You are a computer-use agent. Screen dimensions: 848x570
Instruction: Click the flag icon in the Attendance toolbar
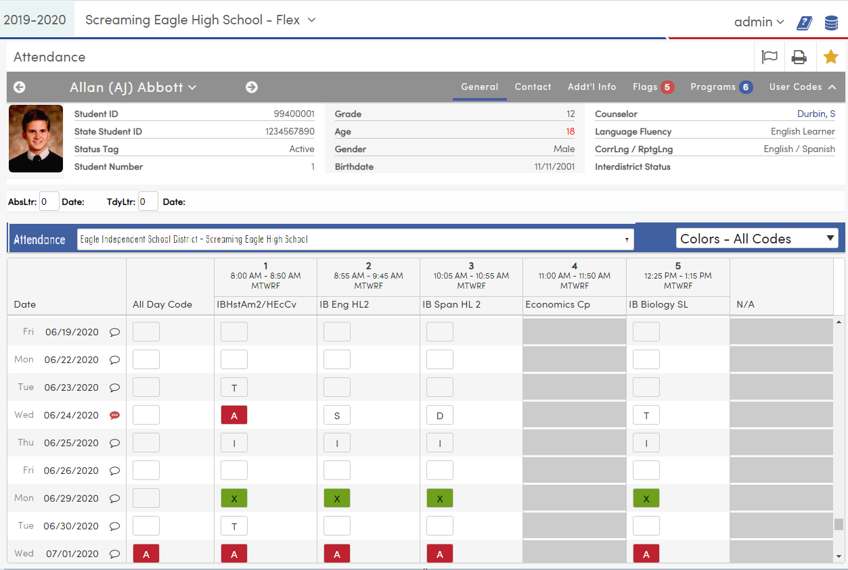[769, 57]
